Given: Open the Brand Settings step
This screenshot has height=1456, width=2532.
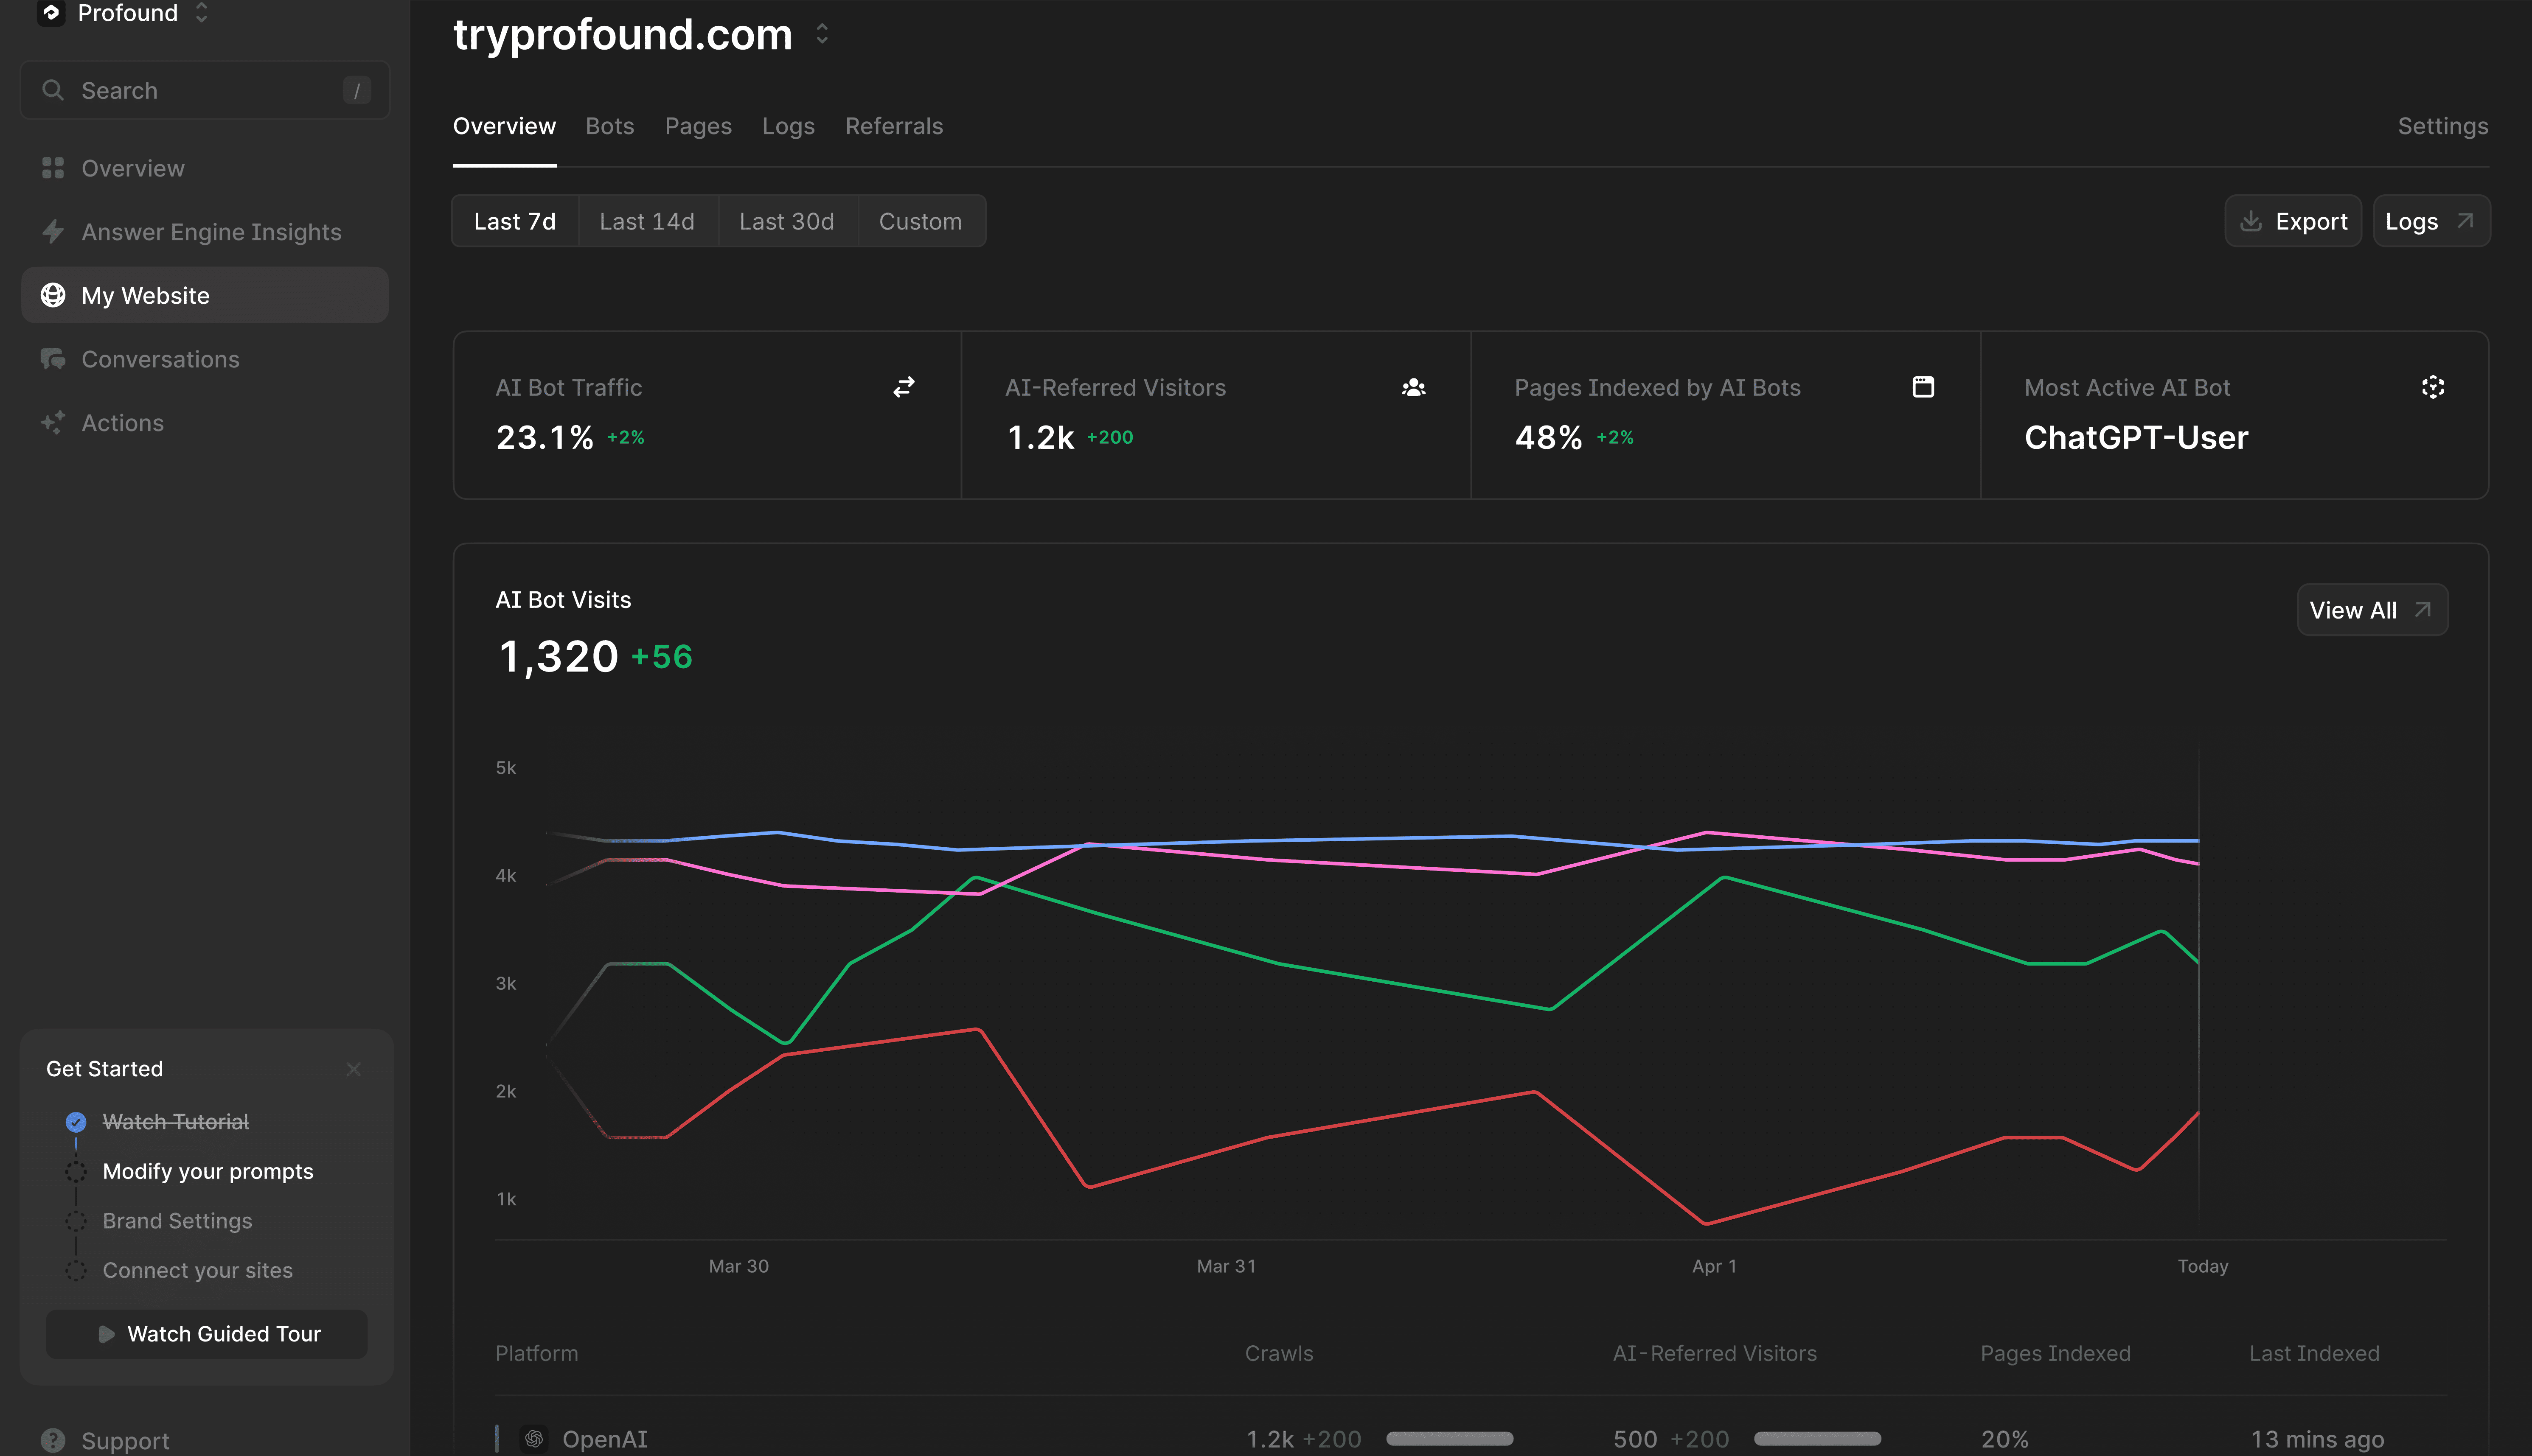Looking at the screenshot, I should coord(177,1221).
